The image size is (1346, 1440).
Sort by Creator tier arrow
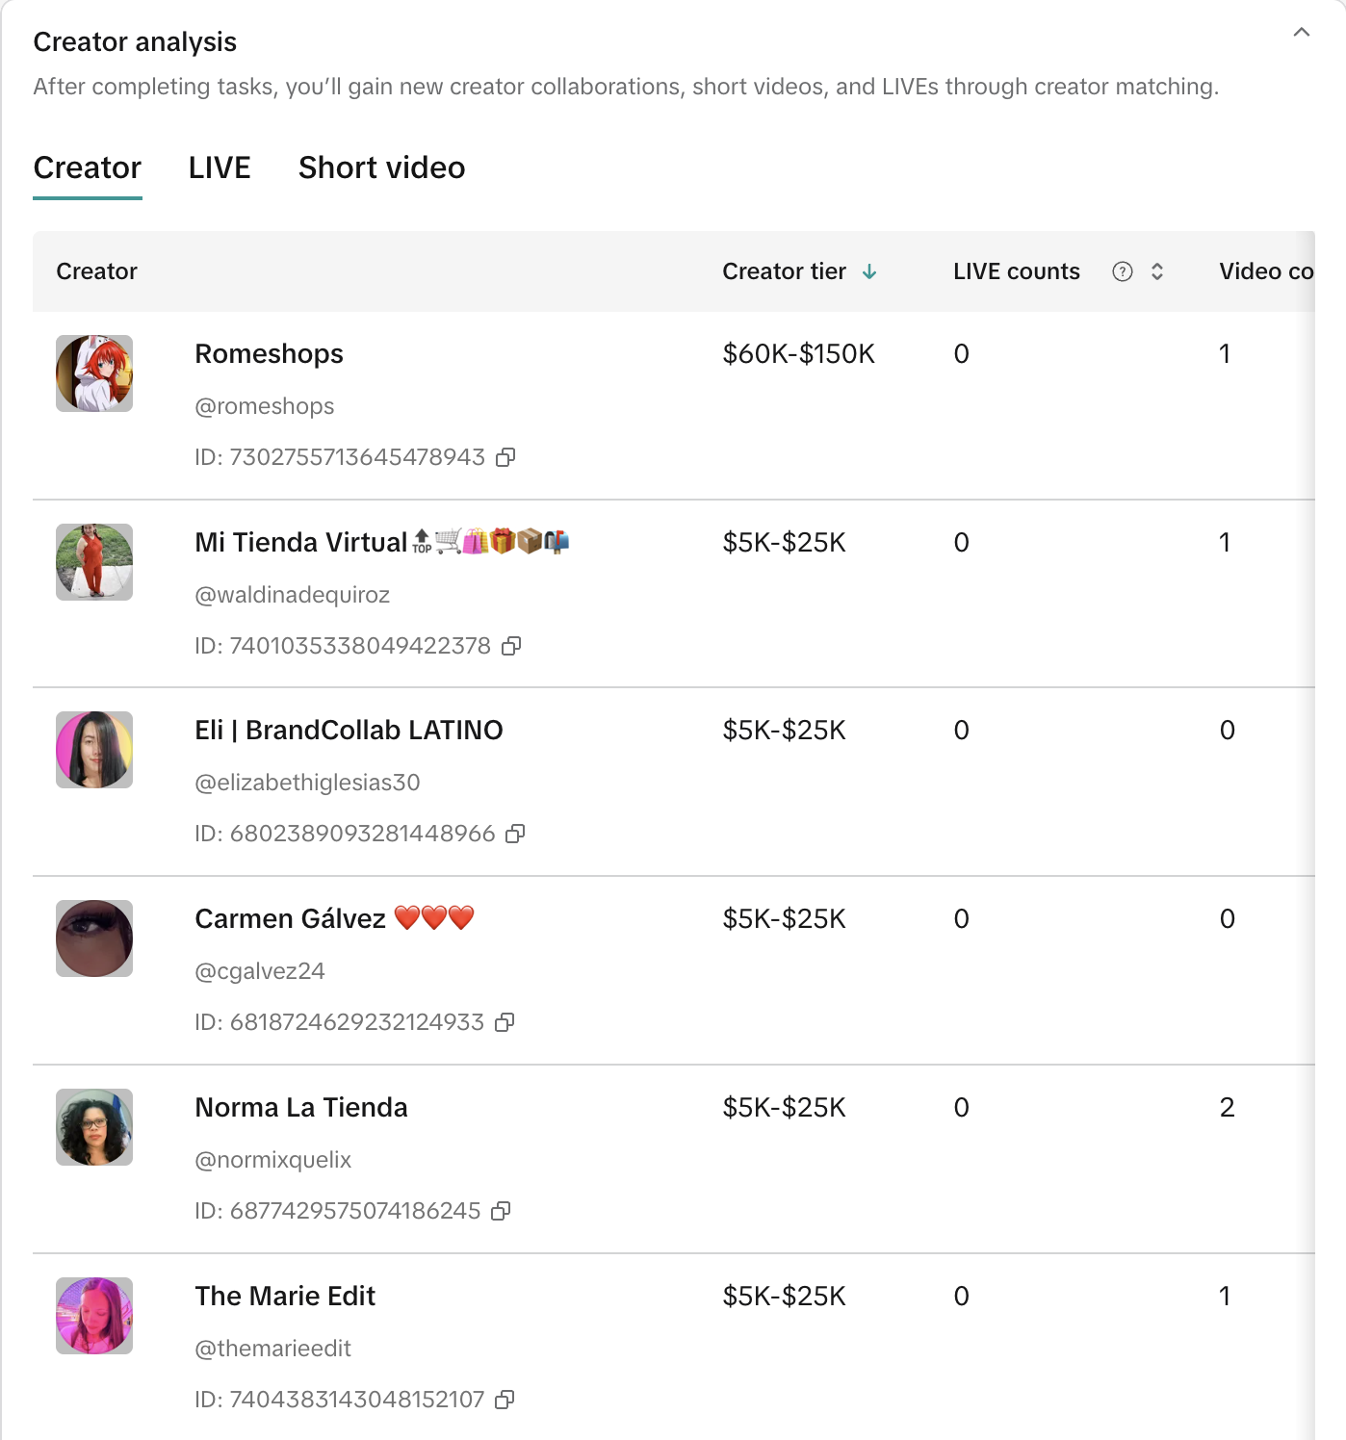pyautogui.click(x=869, y=271)
